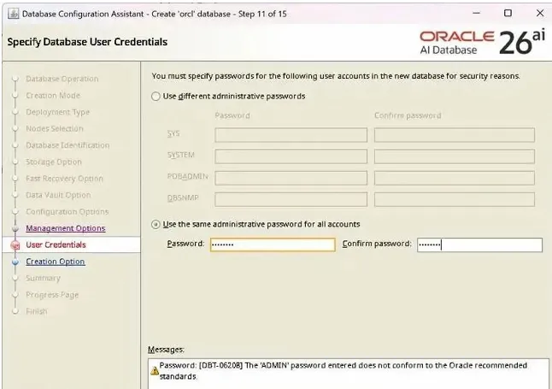Image resolution: width=552 pixels, height=389 pixels.
Task: Click the Database Configuration Assistant title icon
Action: click(x=13, y=14)
